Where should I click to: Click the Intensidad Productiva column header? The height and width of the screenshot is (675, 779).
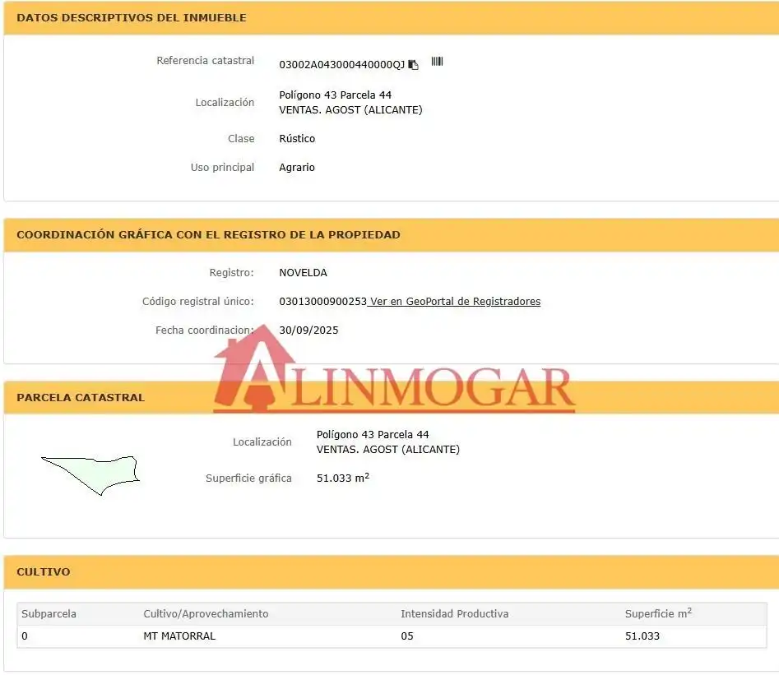tap(455, 614)
